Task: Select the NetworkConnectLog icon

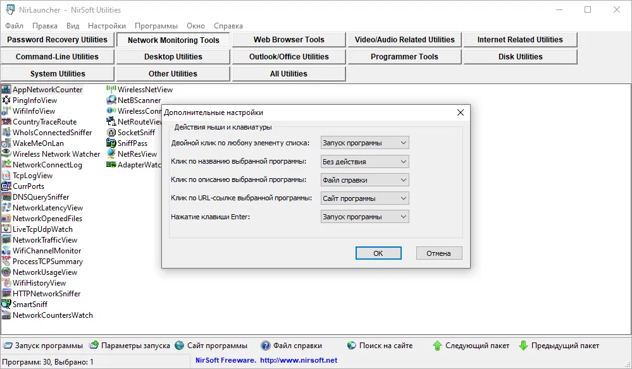Action: (x=6, y=164)
